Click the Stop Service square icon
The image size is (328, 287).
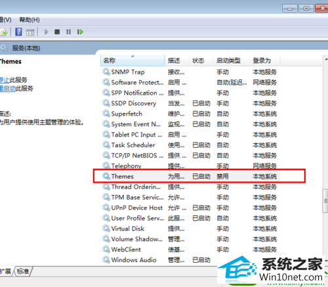click(x=57, y=32)
